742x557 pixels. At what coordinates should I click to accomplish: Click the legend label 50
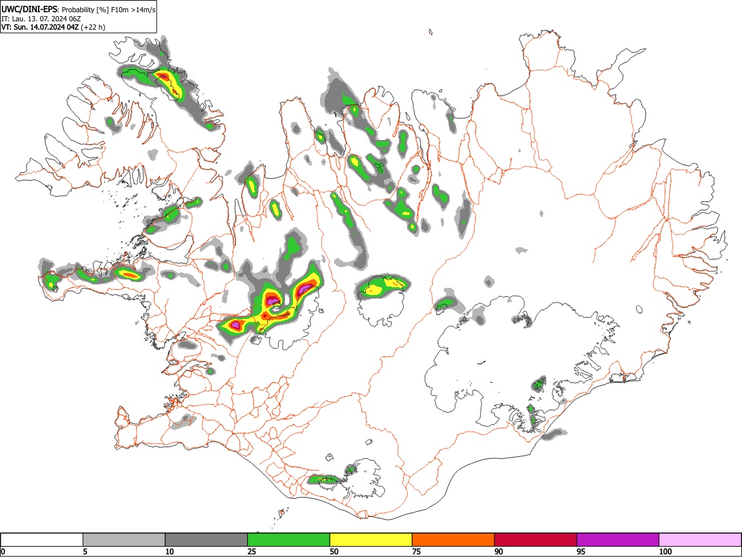[x=334, y=551]
